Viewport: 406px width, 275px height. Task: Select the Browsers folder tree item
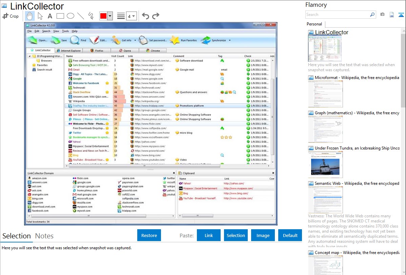(x=44, y=61)
